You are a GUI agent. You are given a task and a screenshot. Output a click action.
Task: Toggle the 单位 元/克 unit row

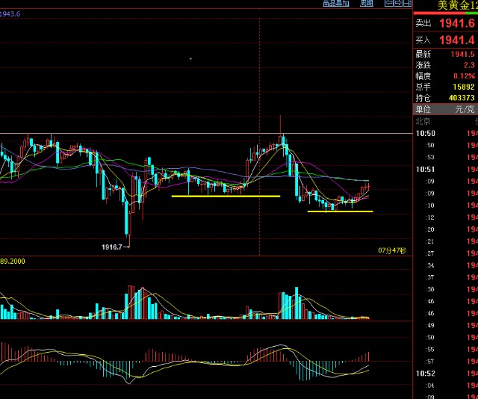[x=446, y=109]
